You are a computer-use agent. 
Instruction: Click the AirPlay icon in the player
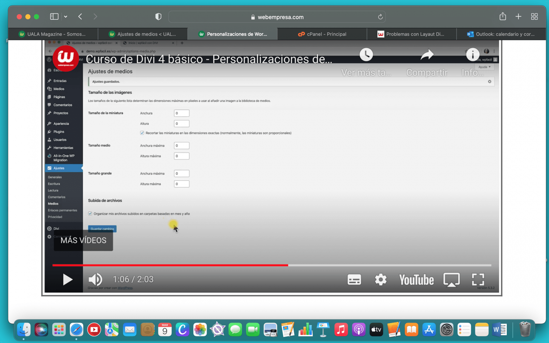tap(451, 279)
